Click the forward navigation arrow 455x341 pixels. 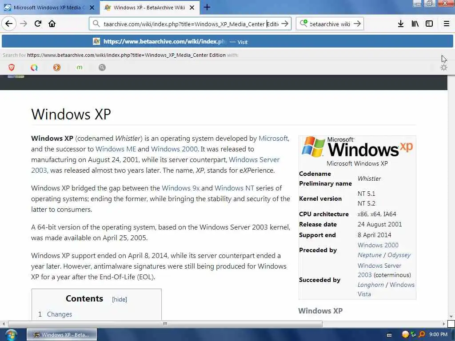point(24,24)
